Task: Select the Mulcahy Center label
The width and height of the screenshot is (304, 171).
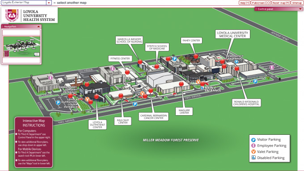Action: (123, 121)
